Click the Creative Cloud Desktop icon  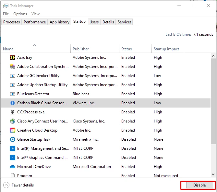point(12,130)
